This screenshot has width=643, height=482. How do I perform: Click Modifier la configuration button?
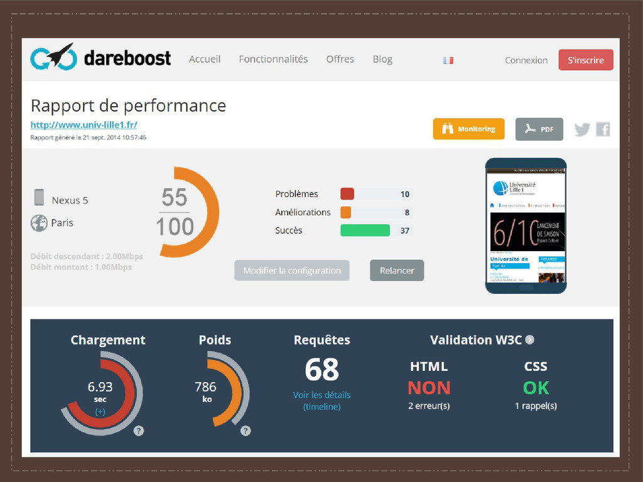292,270
